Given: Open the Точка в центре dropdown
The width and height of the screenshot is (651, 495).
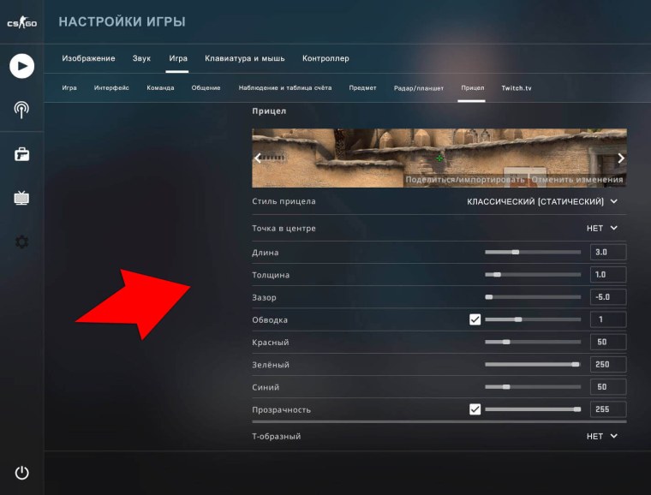Looking at the screenshot, I should click(x=601, y=229).
